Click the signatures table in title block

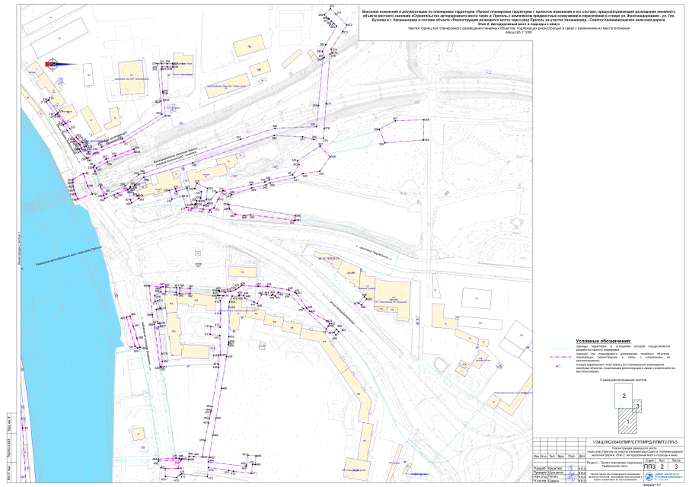pos(558,473)
